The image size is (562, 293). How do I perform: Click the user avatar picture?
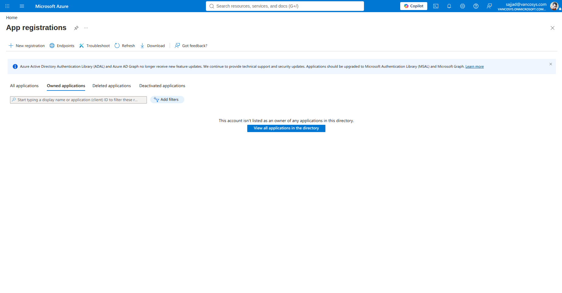click(x=554, y=6)
